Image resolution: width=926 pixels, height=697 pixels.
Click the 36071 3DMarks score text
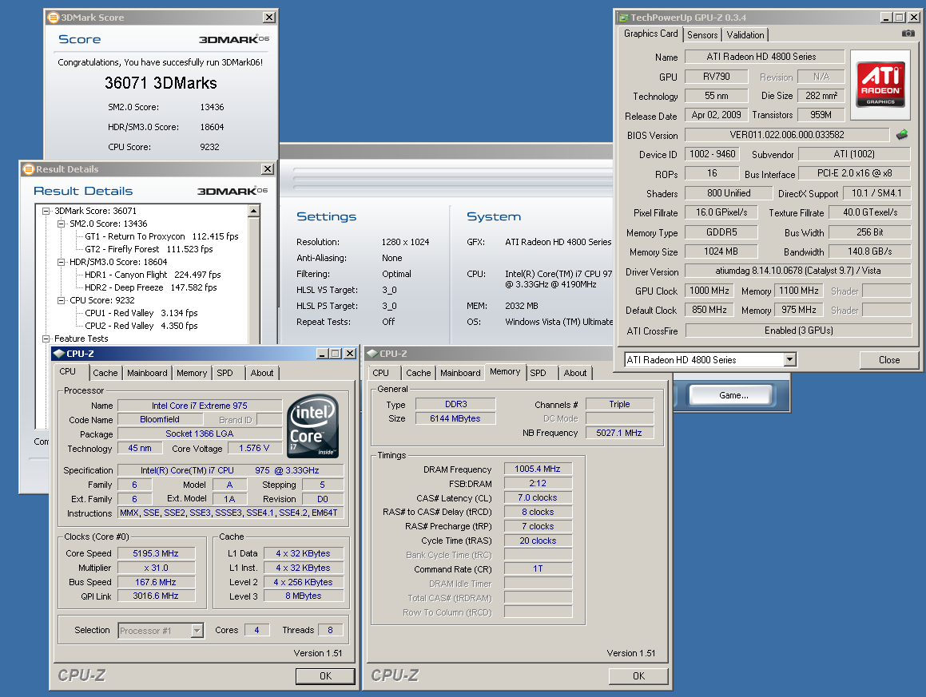click(161, 83)
